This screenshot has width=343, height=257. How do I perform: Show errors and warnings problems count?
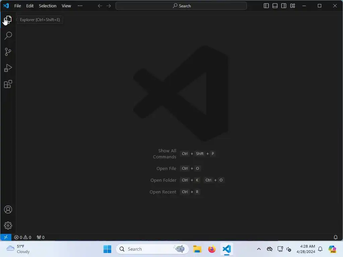(x=23, y=237)
